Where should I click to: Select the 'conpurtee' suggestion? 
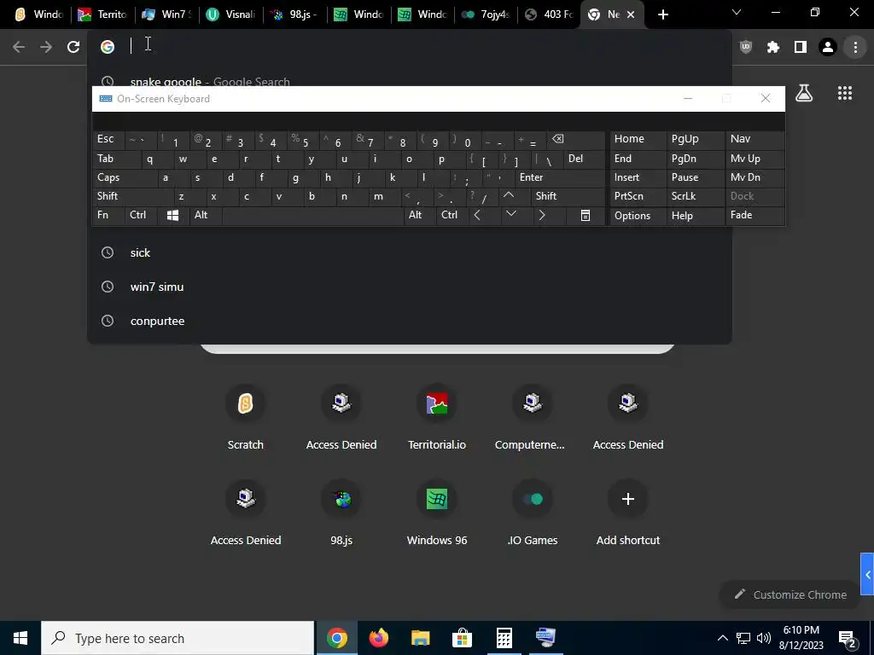point(409,321)
